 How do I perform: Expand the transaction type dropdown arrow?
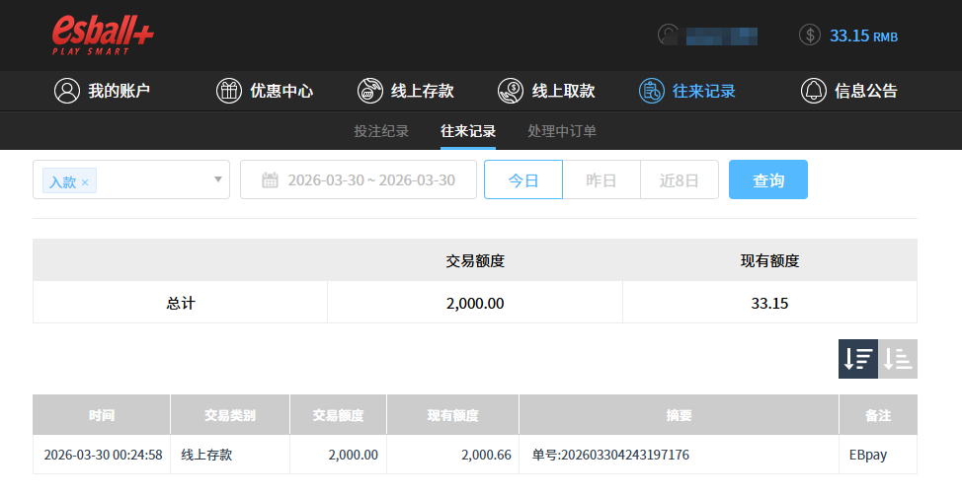point(217,179)
